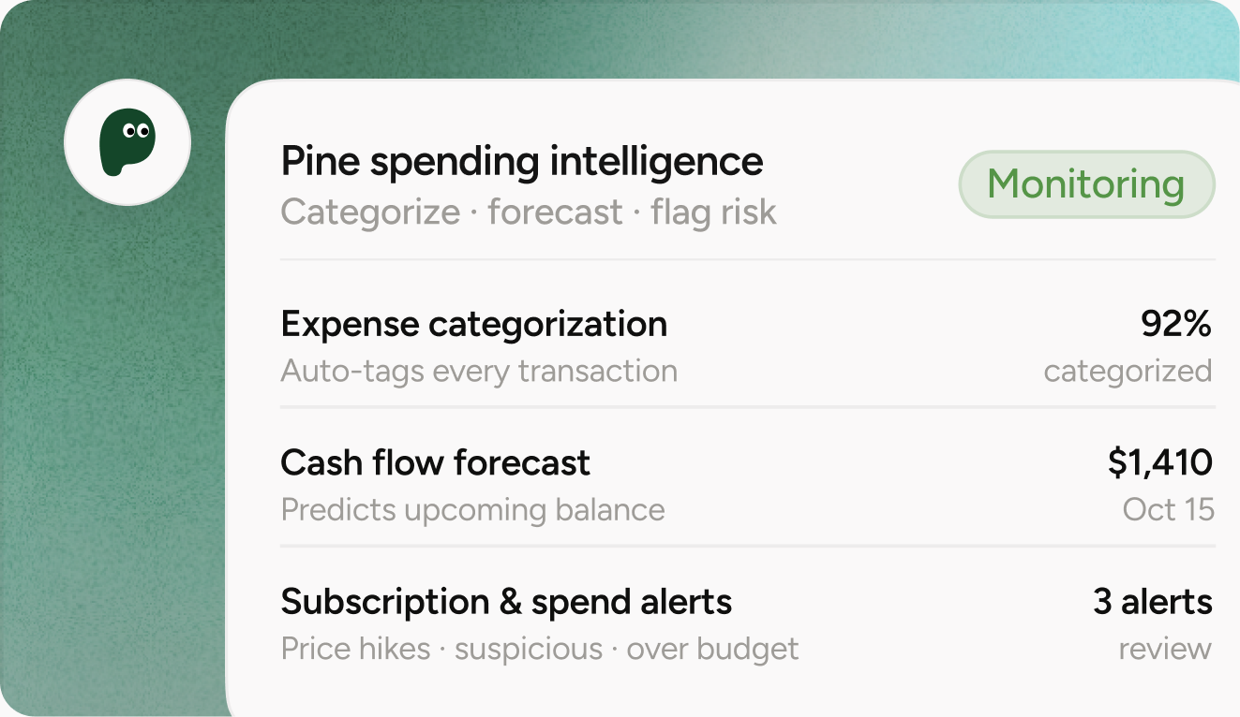
Task: Click the mascot's eyes on avatar
Action: pyautogui.click(x=137, y=130)
